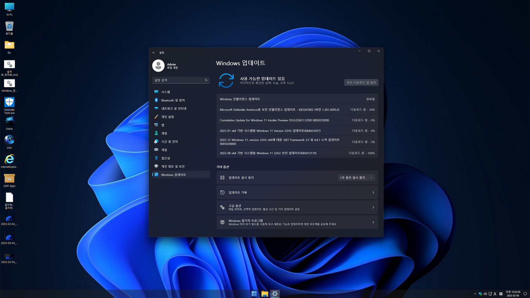Click the back arrow in Settings title bar
This screenshot has height=298, width=530.
tap(154, 53)
